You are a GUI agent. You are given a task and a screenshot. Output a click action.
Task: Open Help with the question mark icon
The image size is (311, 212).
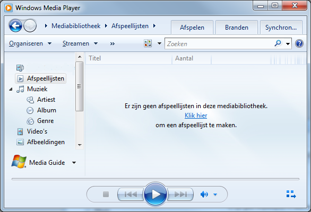click(x=299, y=43)
